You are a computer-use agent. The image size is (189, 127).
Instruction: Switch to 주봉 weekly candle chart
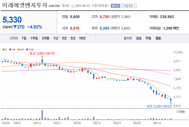[148, 38]
